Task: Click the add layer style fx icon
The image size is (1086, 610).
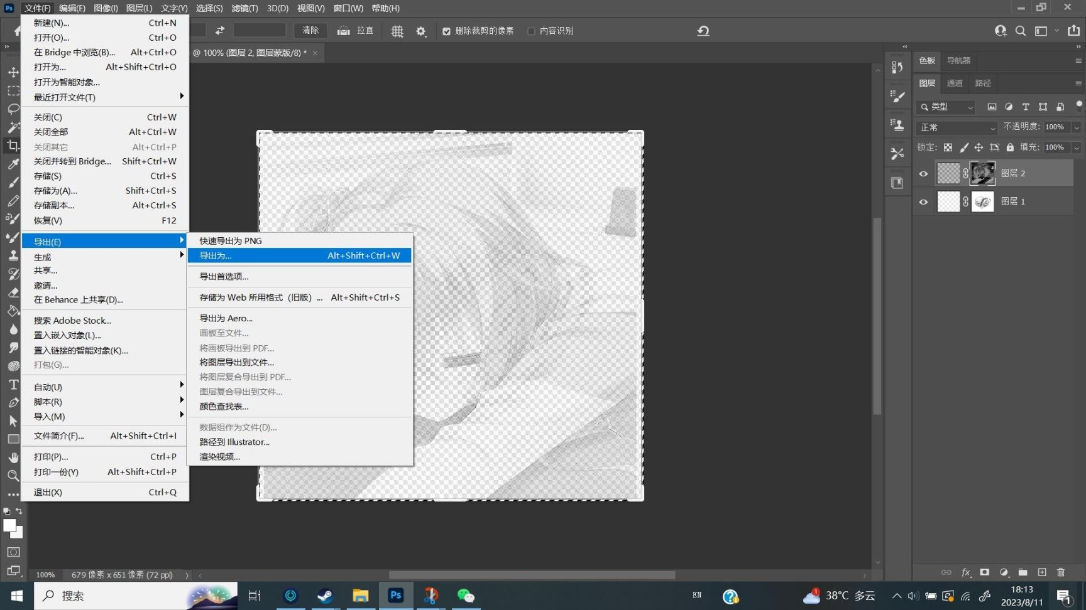Action: (966, 572)
